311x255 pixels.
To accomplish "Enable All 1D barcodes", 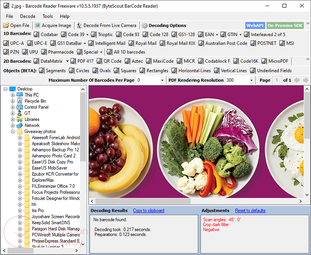I will 126,52.
